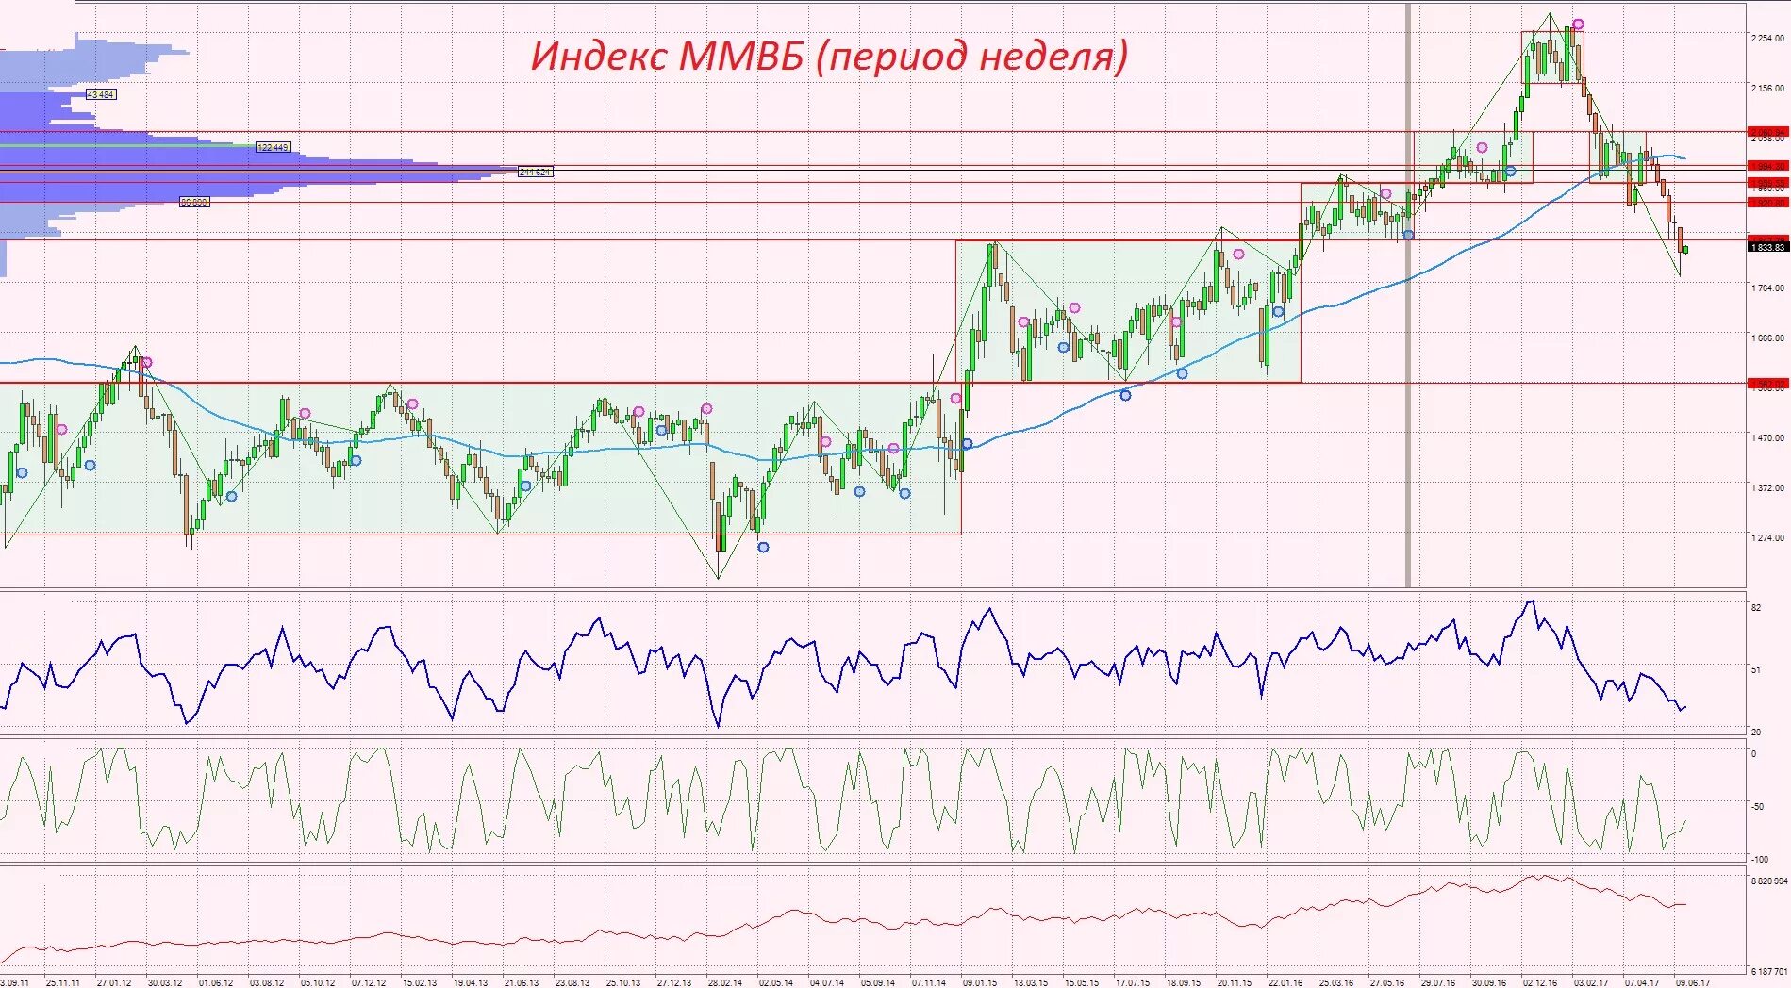Click the volume profile label 43 484

click(101, 94)
